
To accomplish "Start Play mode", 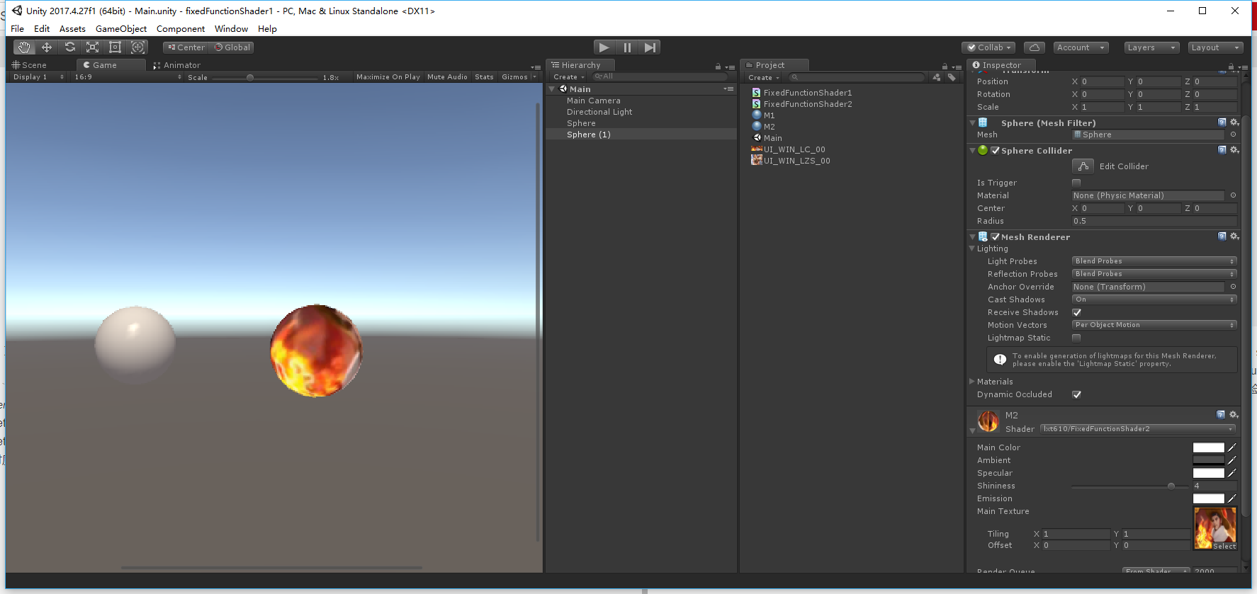I will (604, 47).
